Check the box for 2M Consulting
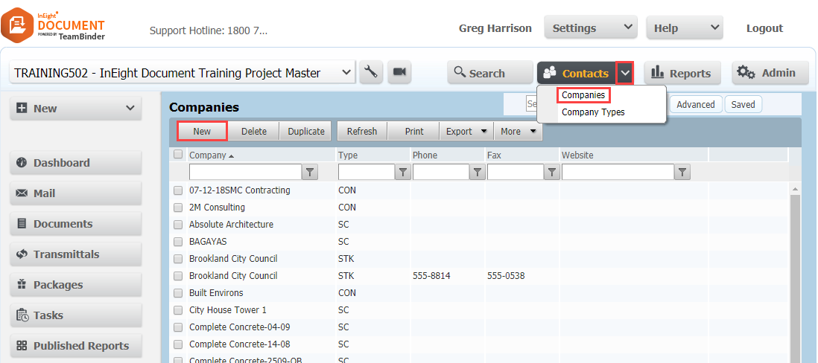 [x=178, y=208]
